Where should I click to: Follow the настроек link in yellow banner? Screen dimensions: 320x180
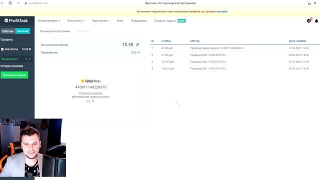tap(222, 11)
